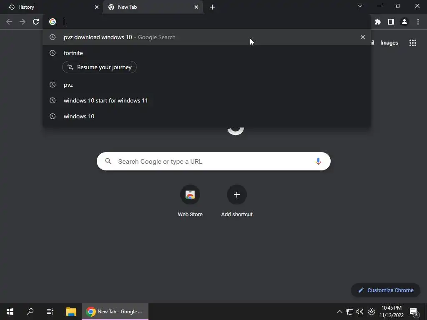Screen dimensions: 427x320
Task: Show hidden system tray icons
Action: coord(339,312)
